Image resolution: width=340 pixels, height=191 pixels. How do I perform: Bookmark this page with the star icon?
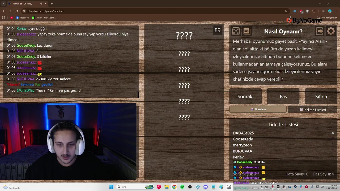pos(286,11)
